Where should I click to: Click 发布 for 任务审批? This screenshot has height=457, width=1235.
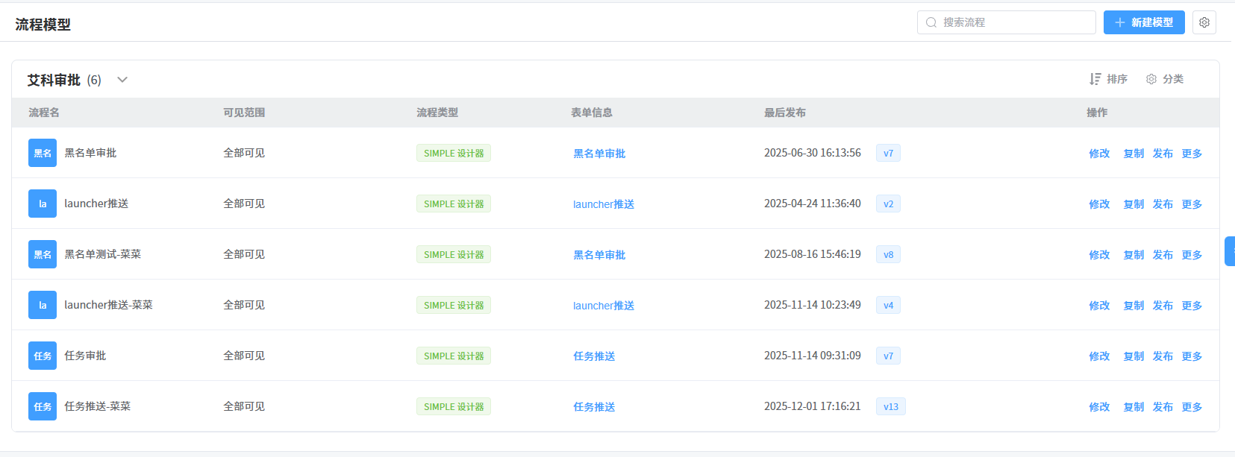(x=1163, y=356)
